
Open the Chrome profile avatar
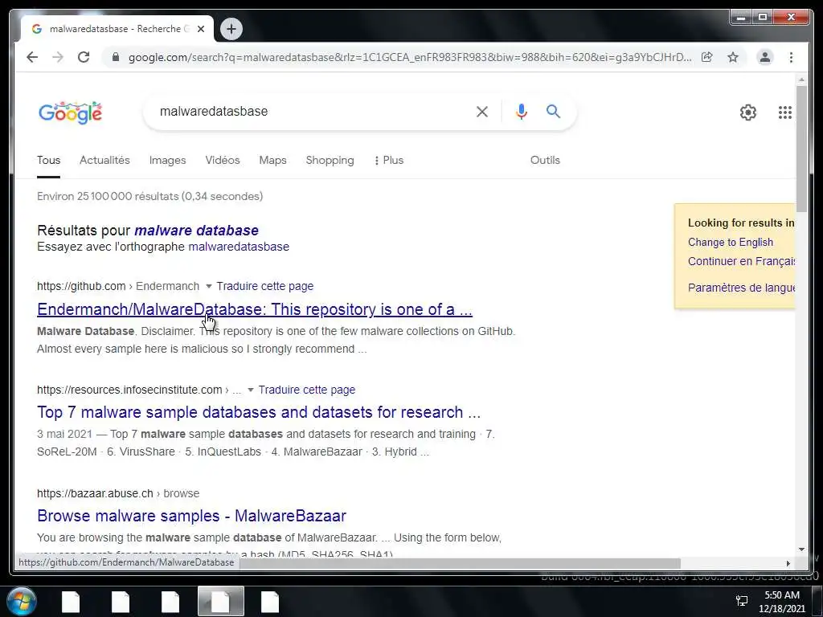tap(765, 57)
